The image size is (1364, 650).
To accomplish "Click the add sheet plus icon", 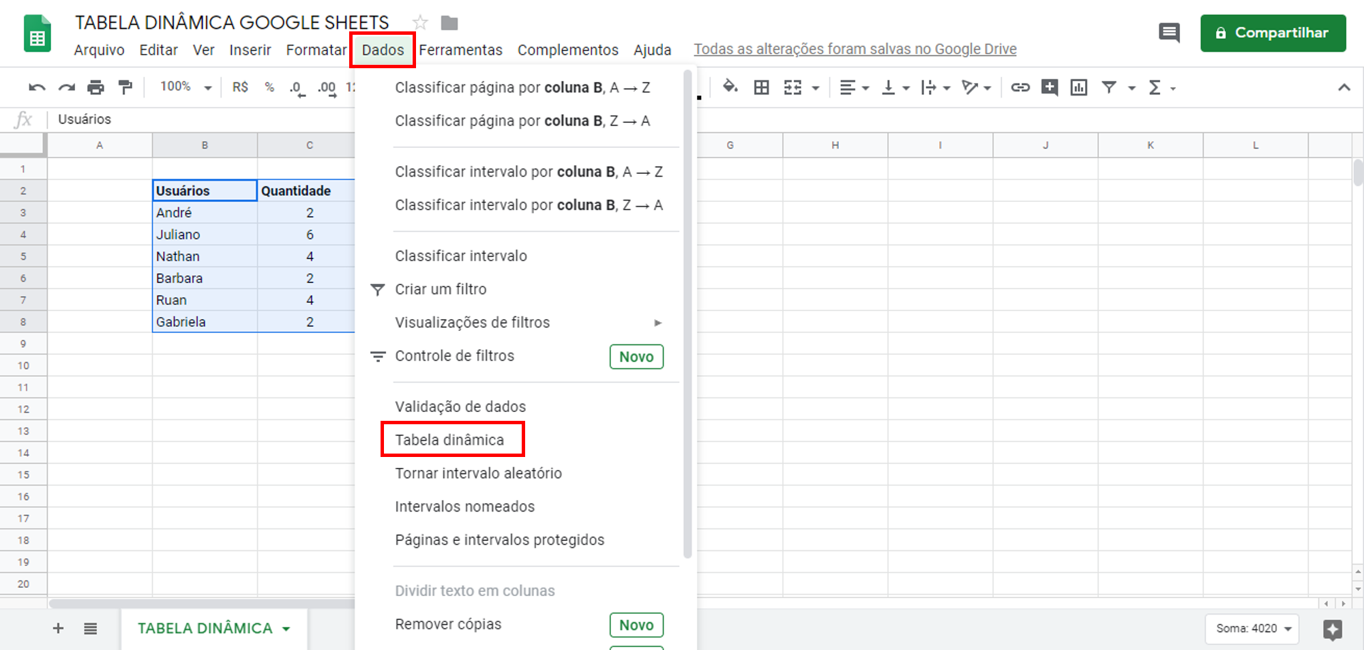I will coord(58,628).
